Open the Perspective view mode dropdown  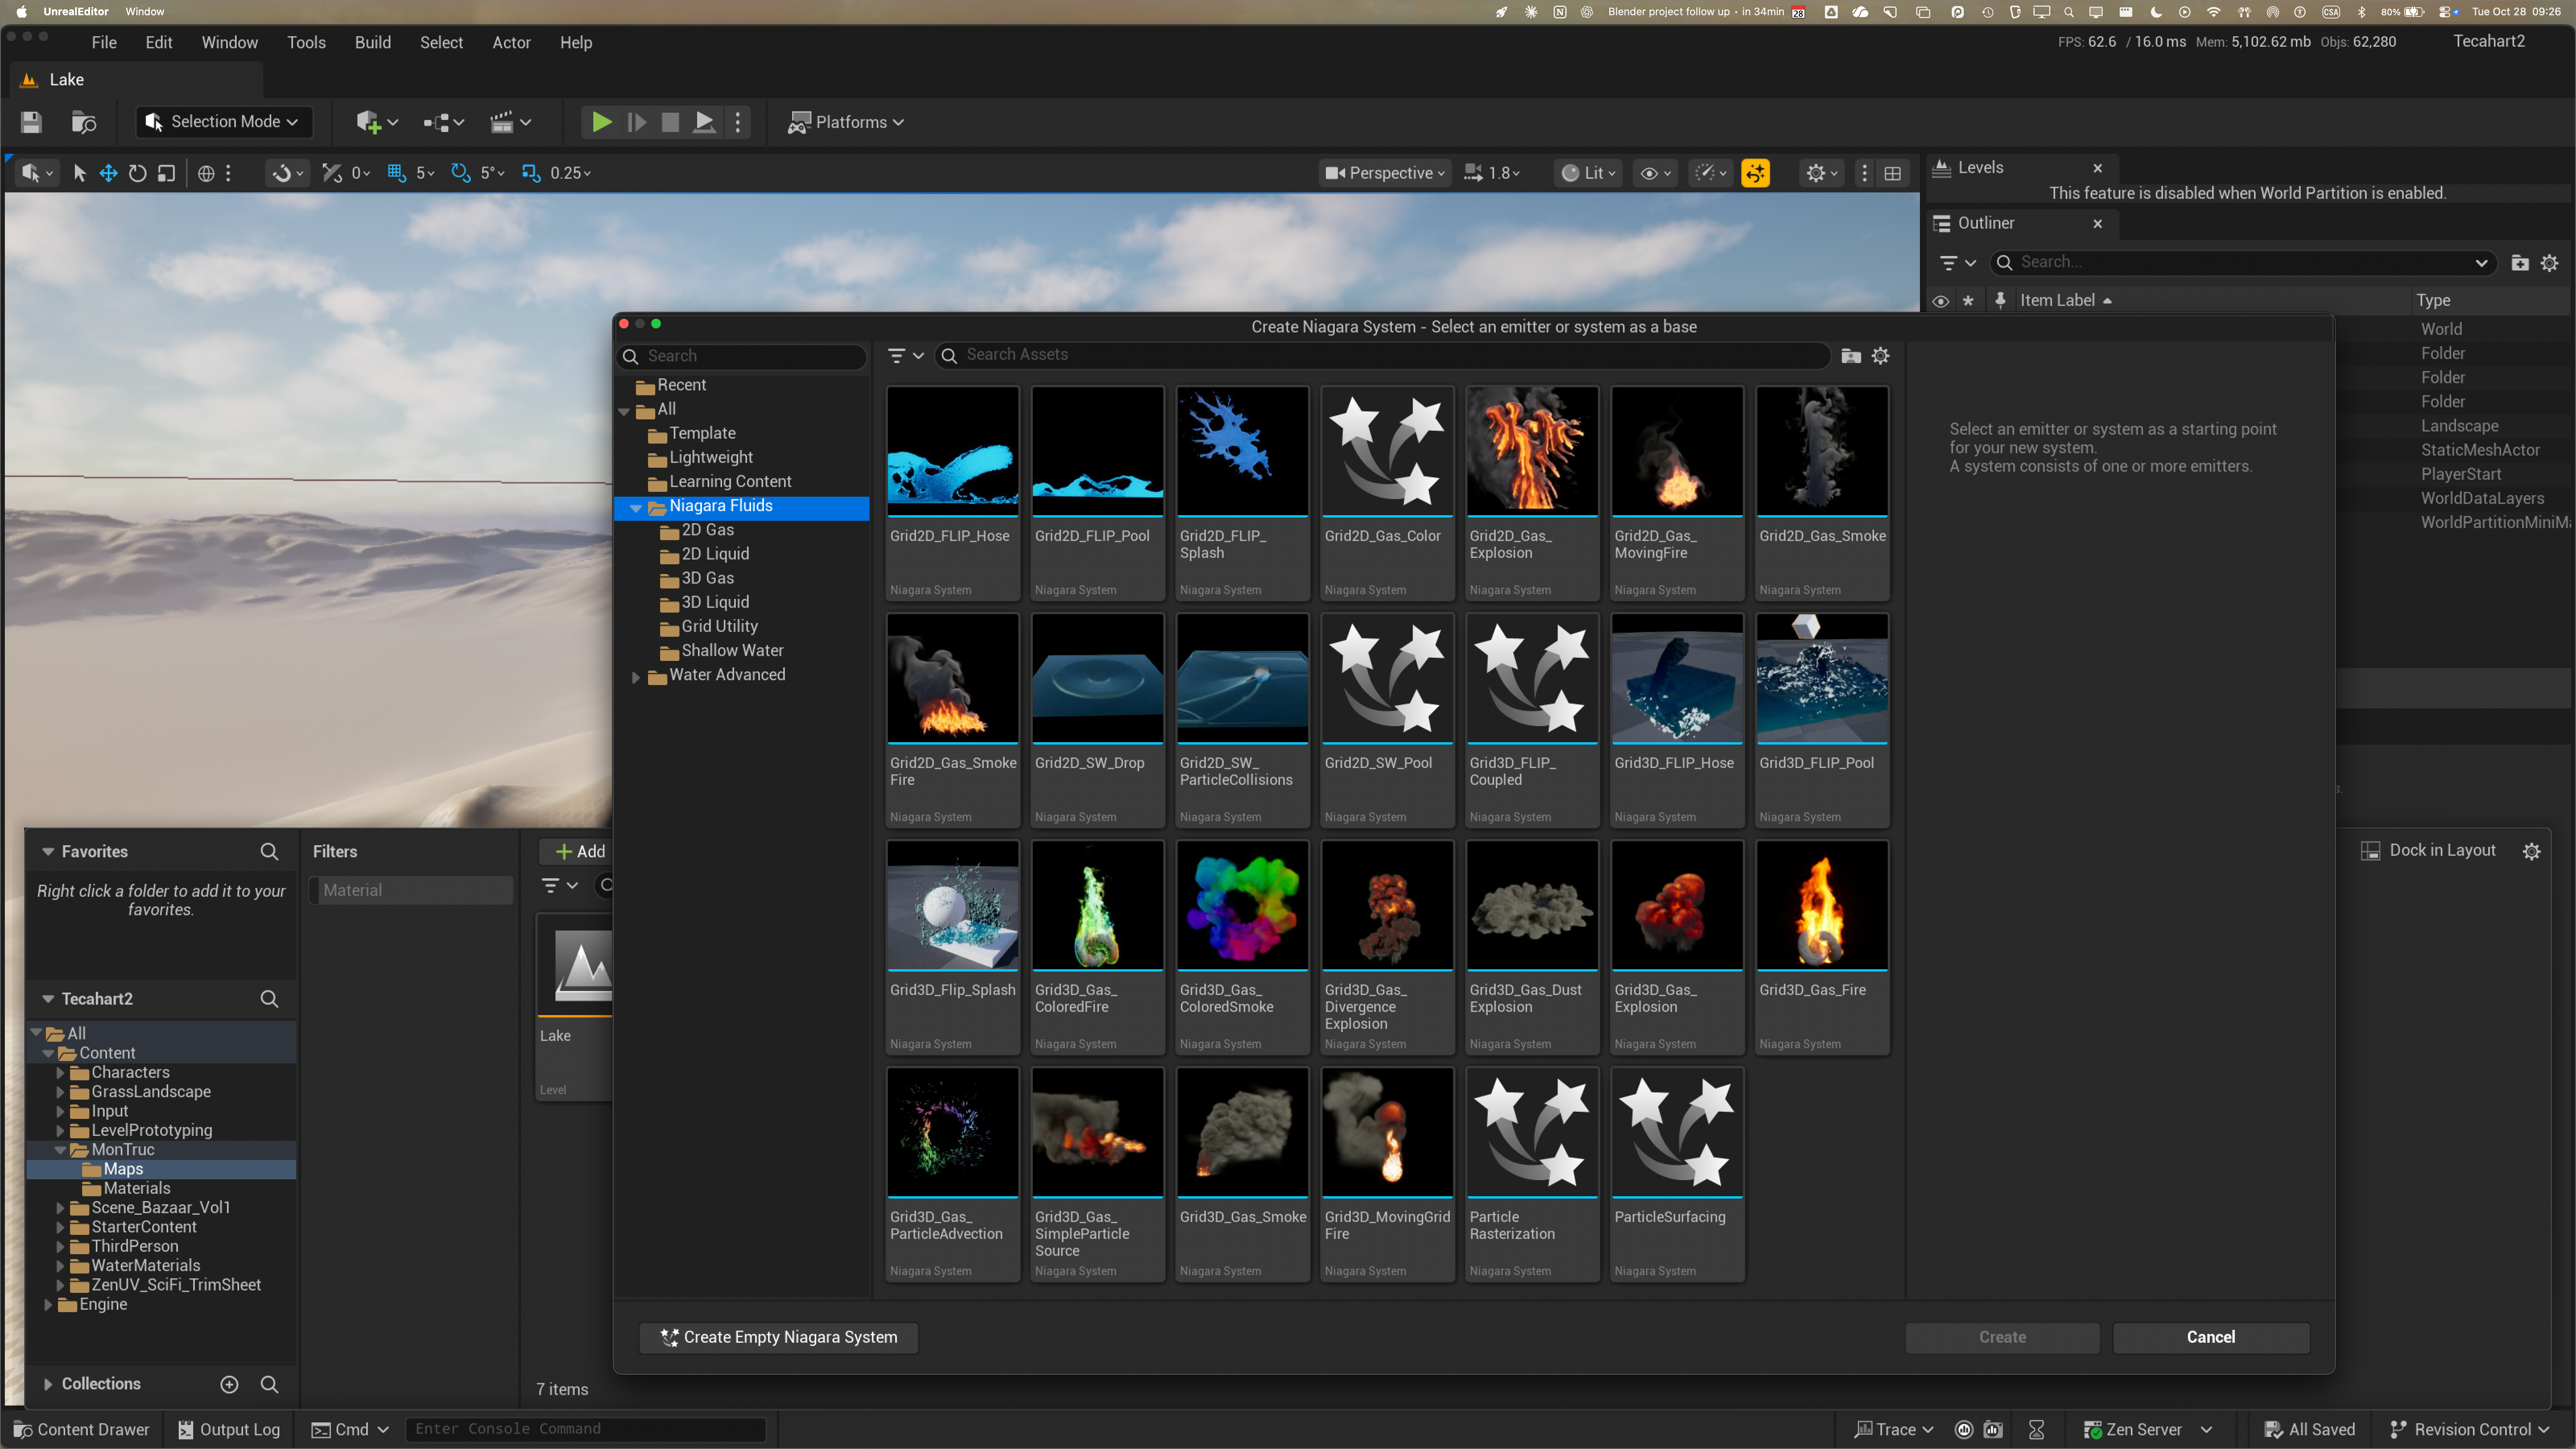coord(1384,173)
